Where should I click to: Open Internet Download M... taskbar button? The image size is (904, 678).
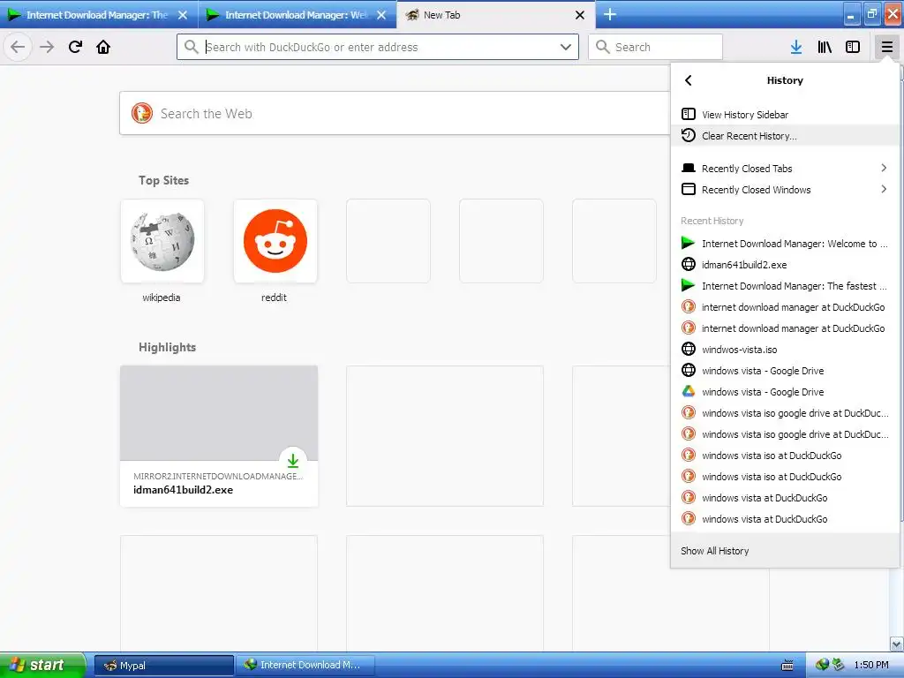pos(305,666)
